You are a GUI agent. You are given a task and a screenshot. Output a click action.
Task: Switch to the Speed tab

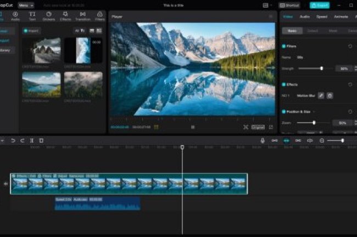click(x=322, y=17)
